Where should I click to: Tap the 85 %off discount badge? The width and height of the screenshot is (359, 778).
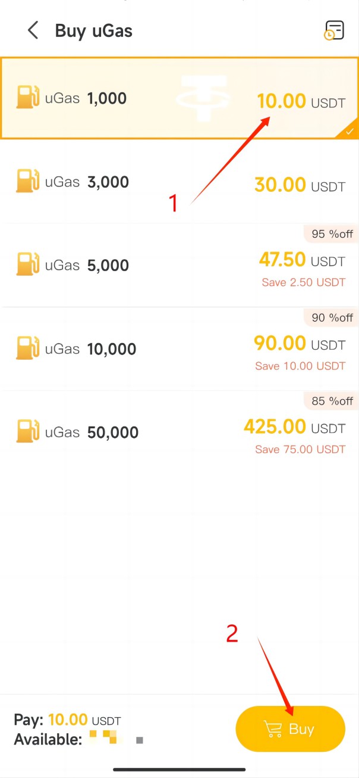tap(332, 401)
